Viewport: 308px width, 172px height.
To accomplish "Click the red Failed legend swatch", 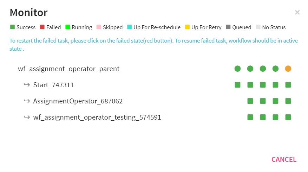I will [42, 27].
